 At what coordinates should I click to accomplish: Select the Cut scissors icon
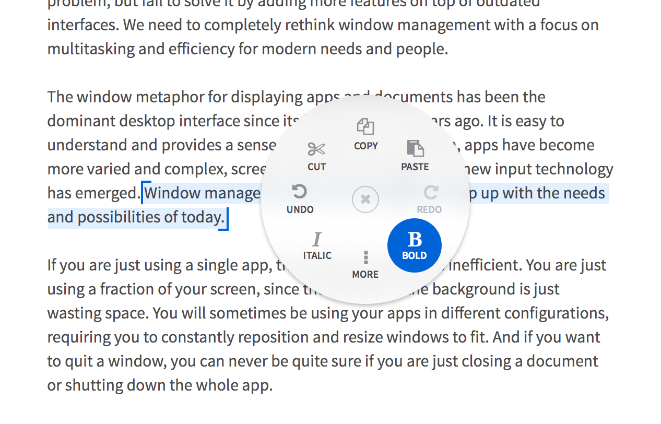(316, 150)
